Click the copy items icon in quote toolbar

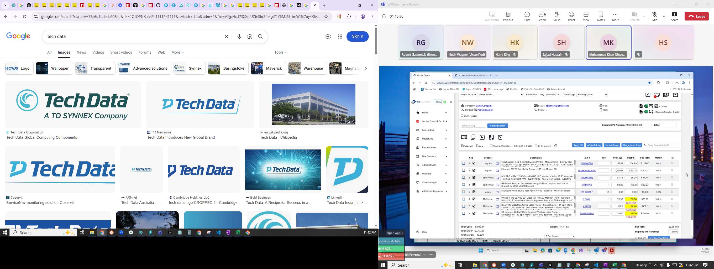pos(473,137)
